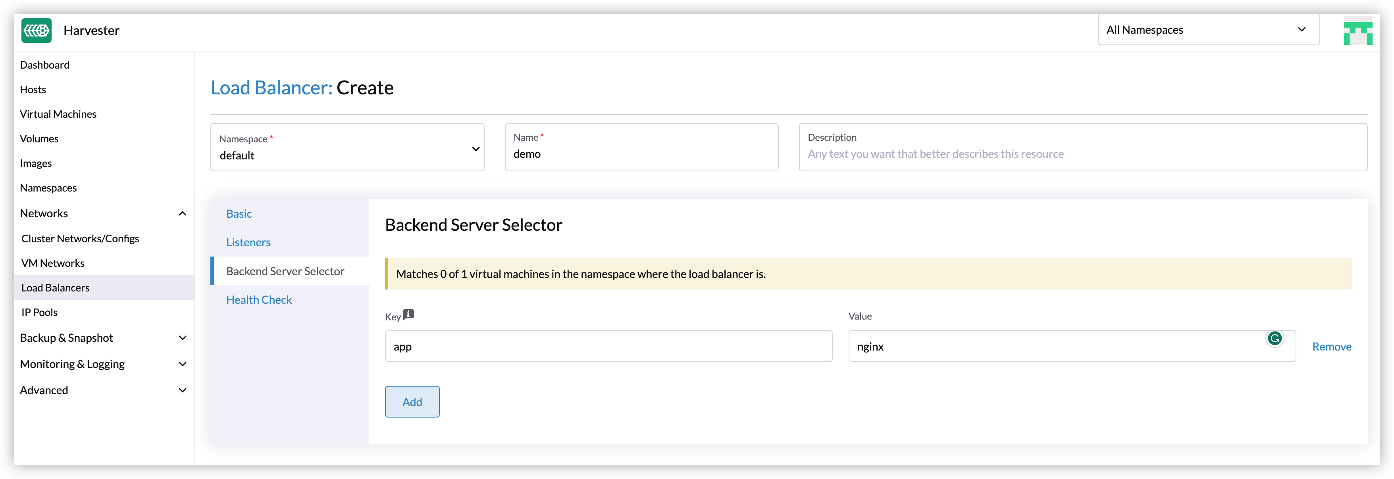Switch to the Basic tab
The image size is (1394, 479).
click(x=239, y=214)
